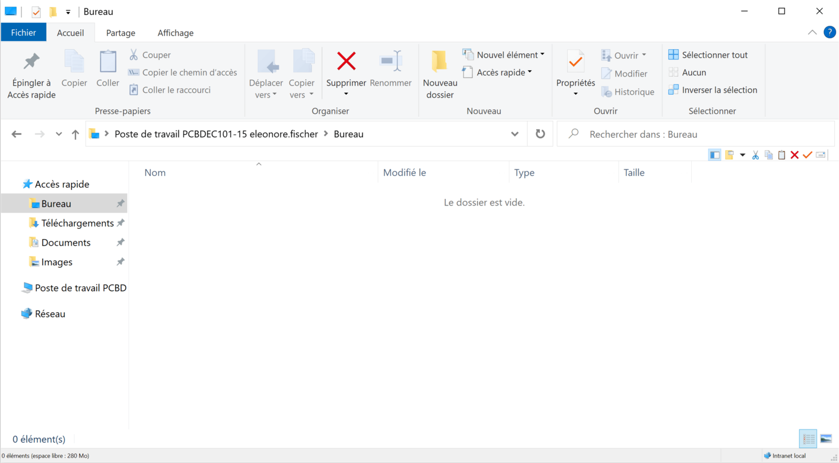Image resolution: width=839 pixels, height=463 pixels.
Task: Go up one folder level with up arrow
Action: click(75, 134)
